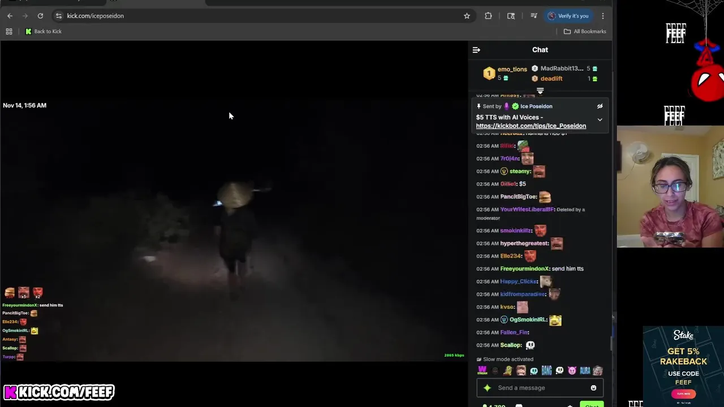The height and width of the screenshot is (407, 724).
Task: Click the pin icon on pinned message
Action: point(479,106)
